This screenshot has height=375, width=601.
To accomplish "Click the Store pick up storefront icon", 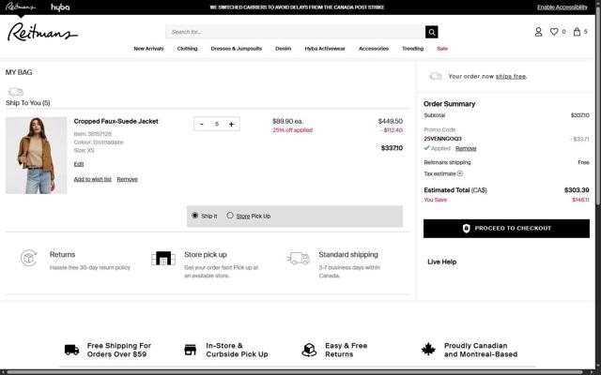I will [x=163, y=259].
